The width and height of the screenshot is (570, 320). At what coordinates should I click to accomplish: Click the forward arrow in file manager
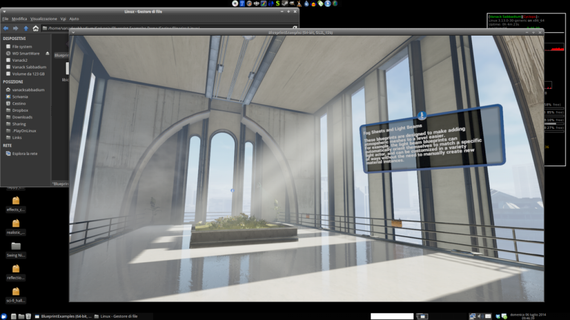click(x=16, y=28)
